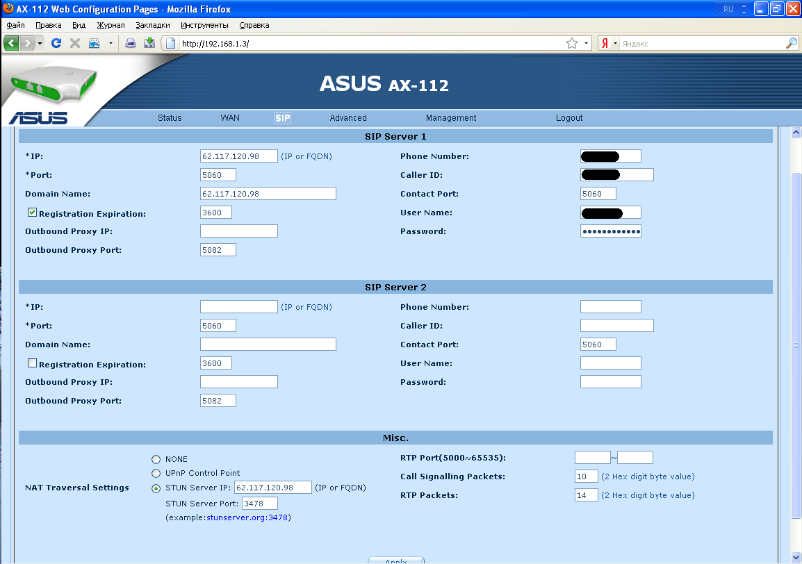
Task: Click SIP Server 2 Phone Number field
Action: (x=611, y=307)
